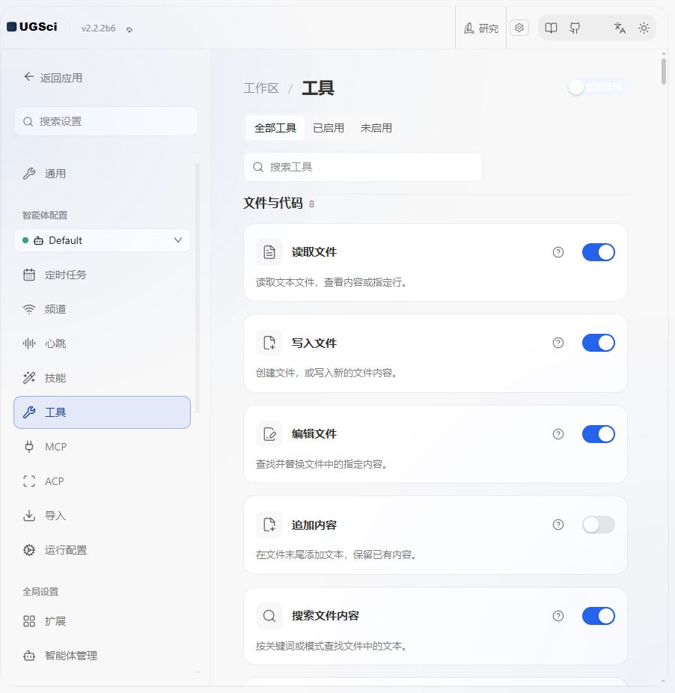Switch to the 已启用 tab
This screenshot has width=675, height=693.
coord(329,128)
